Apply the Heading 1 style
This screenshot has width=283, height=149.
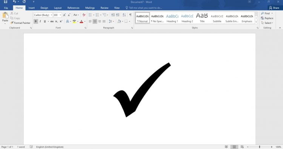point(172,18)
